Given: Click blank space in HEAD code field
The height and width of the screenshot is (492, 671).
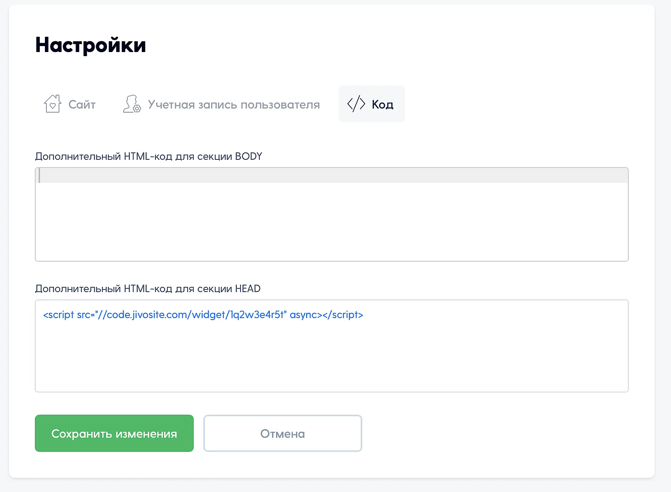Looking at the screenshot, I should (x=331, y=357).
